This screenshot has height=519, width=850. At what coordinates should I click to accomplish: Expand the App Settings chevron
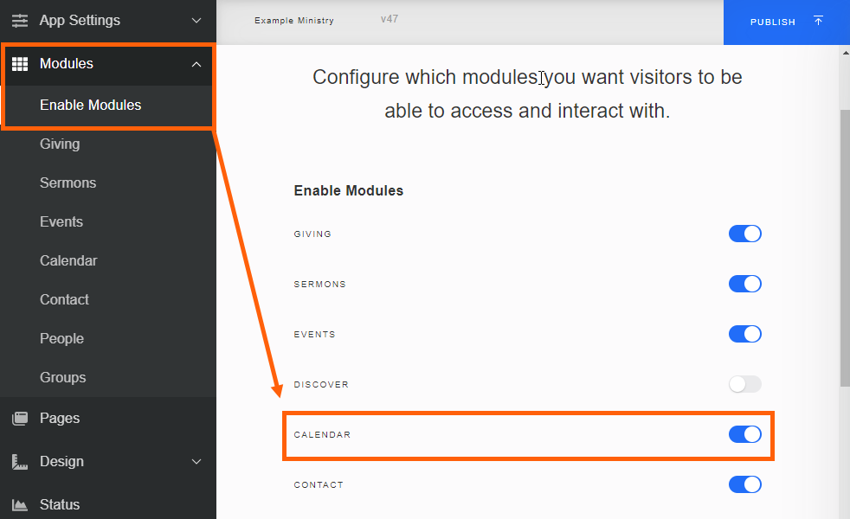[x=196, y=20]
